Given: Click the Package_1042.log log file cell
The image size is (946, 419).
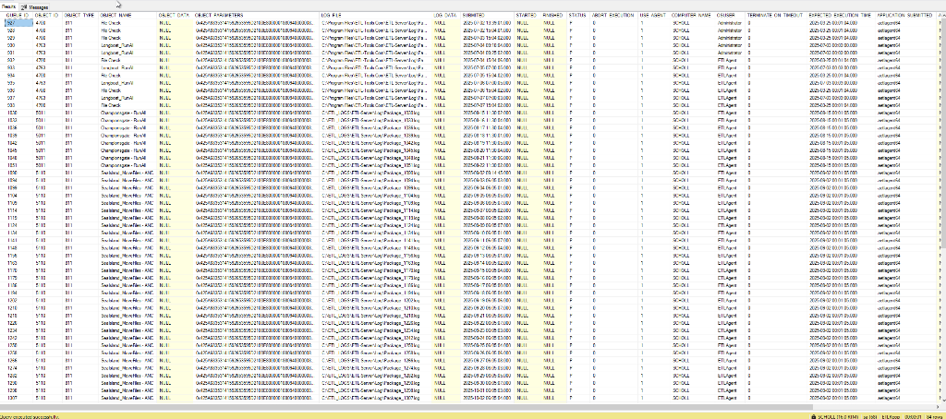Looking at the screenshot, I should coord(376,142).
